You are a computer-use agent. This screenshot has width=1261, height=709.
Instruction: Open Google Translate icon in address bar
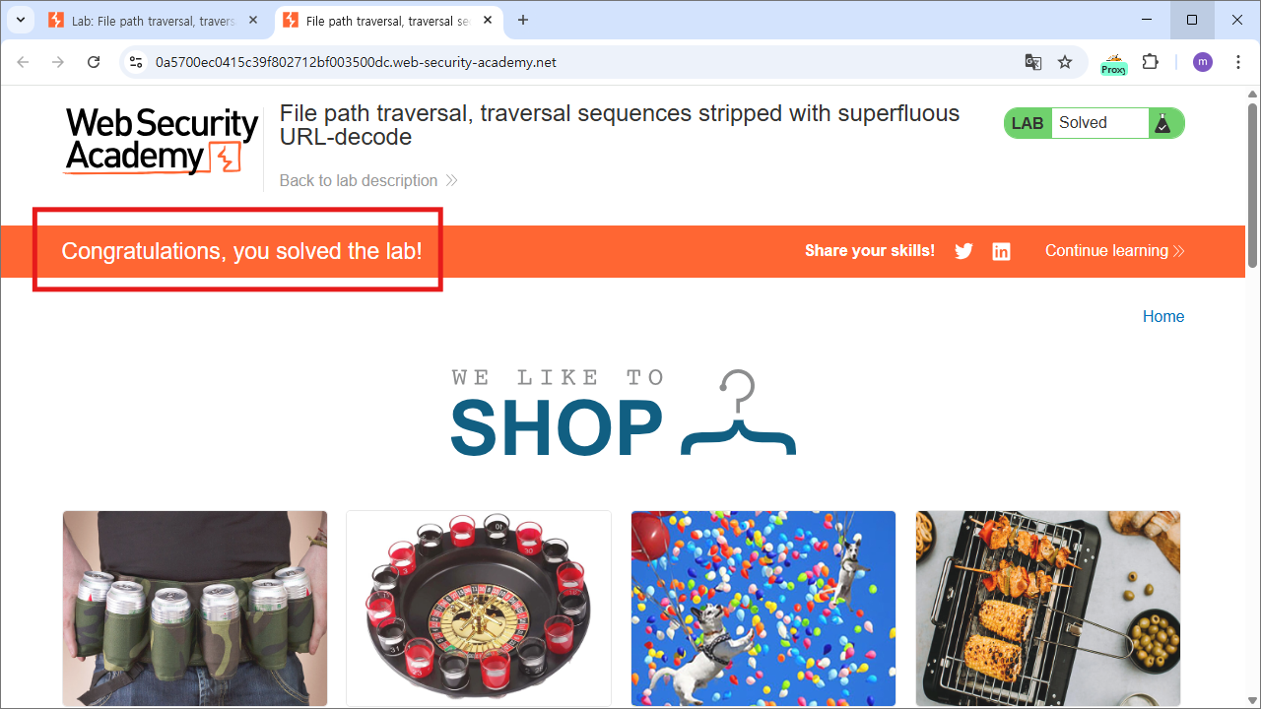[x=1033, y=62]
